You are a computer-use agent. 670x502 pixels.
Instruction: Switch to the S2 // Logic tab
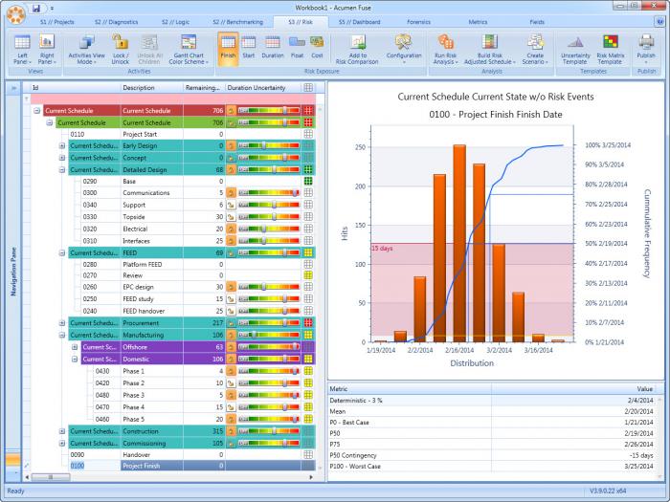point(175,22)
